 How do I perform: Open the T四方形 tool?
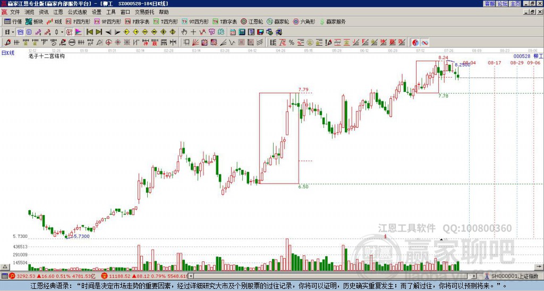pos(166,21)
